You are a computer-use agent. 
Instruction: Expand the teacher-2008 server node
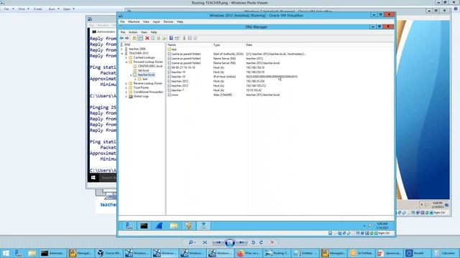point(122,49)
